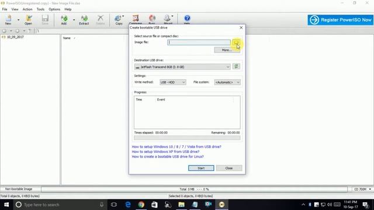This screenshot has width=374, height=210.
Task: Expand the Add dropdown arrow
Action: tap(74, 20)
